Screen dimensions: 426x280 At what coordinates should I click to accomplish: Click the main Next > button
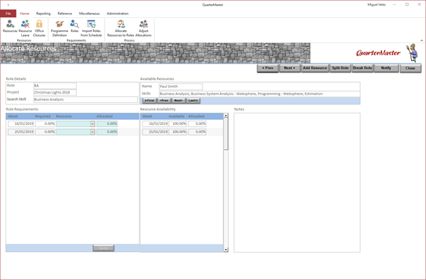(x=289, y=68)
